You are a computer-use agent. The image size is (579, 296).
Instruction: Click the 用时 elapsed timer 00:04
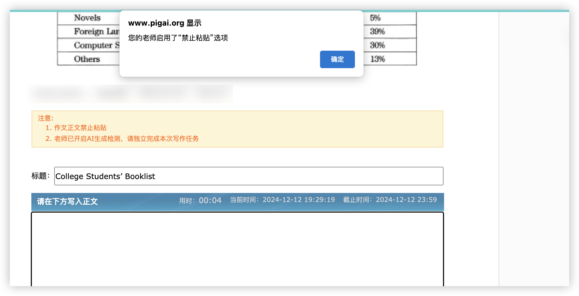(210, 201)
